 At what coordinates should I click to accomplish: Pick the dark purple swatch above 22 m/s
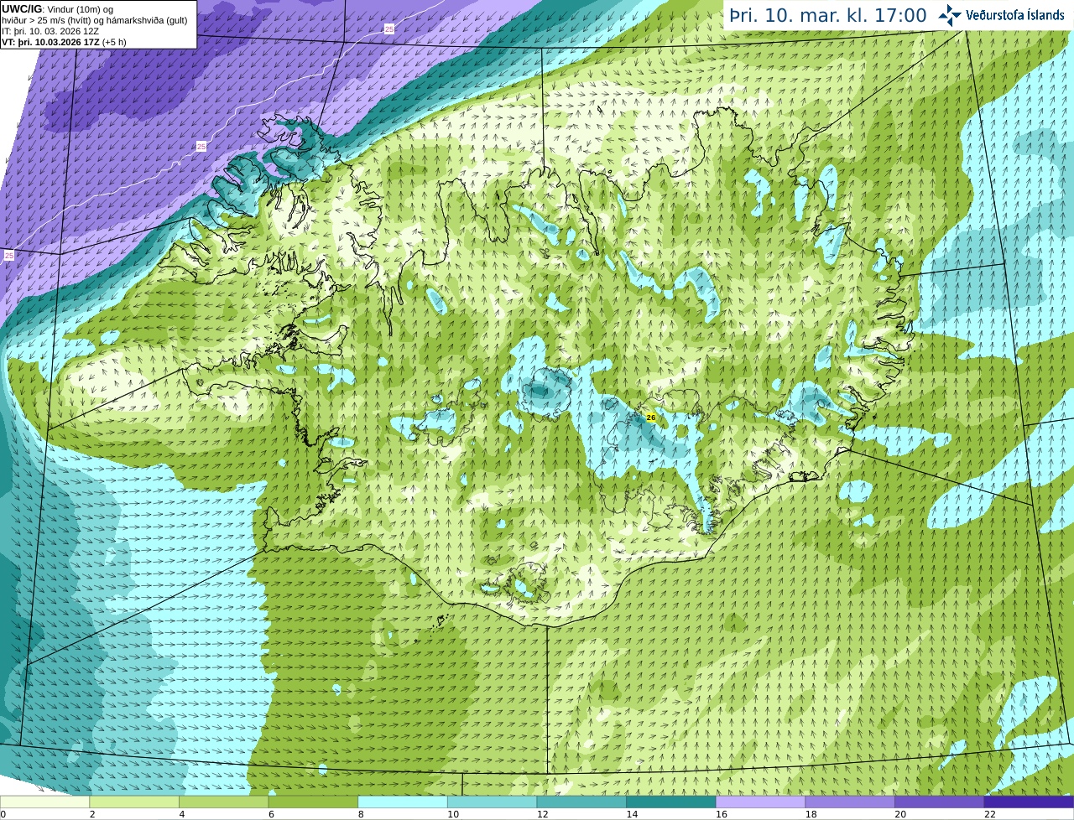[1030, 802]
